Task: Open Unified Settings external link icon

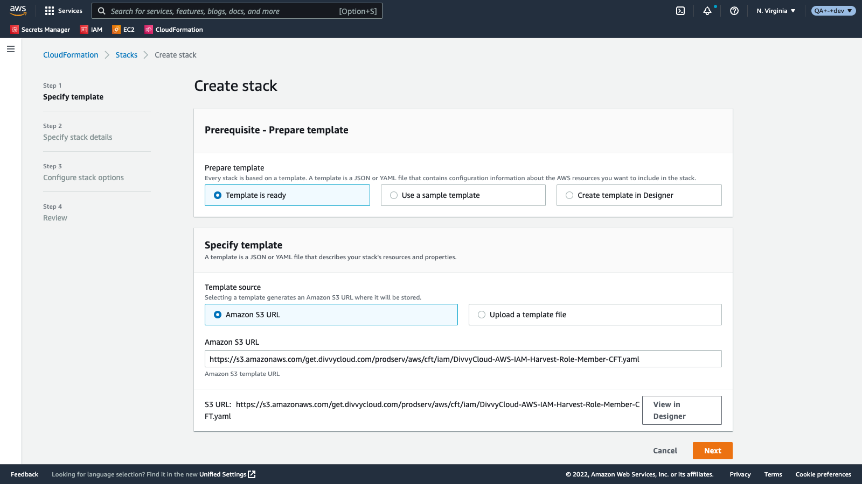Action: click(x=252, y=474)
